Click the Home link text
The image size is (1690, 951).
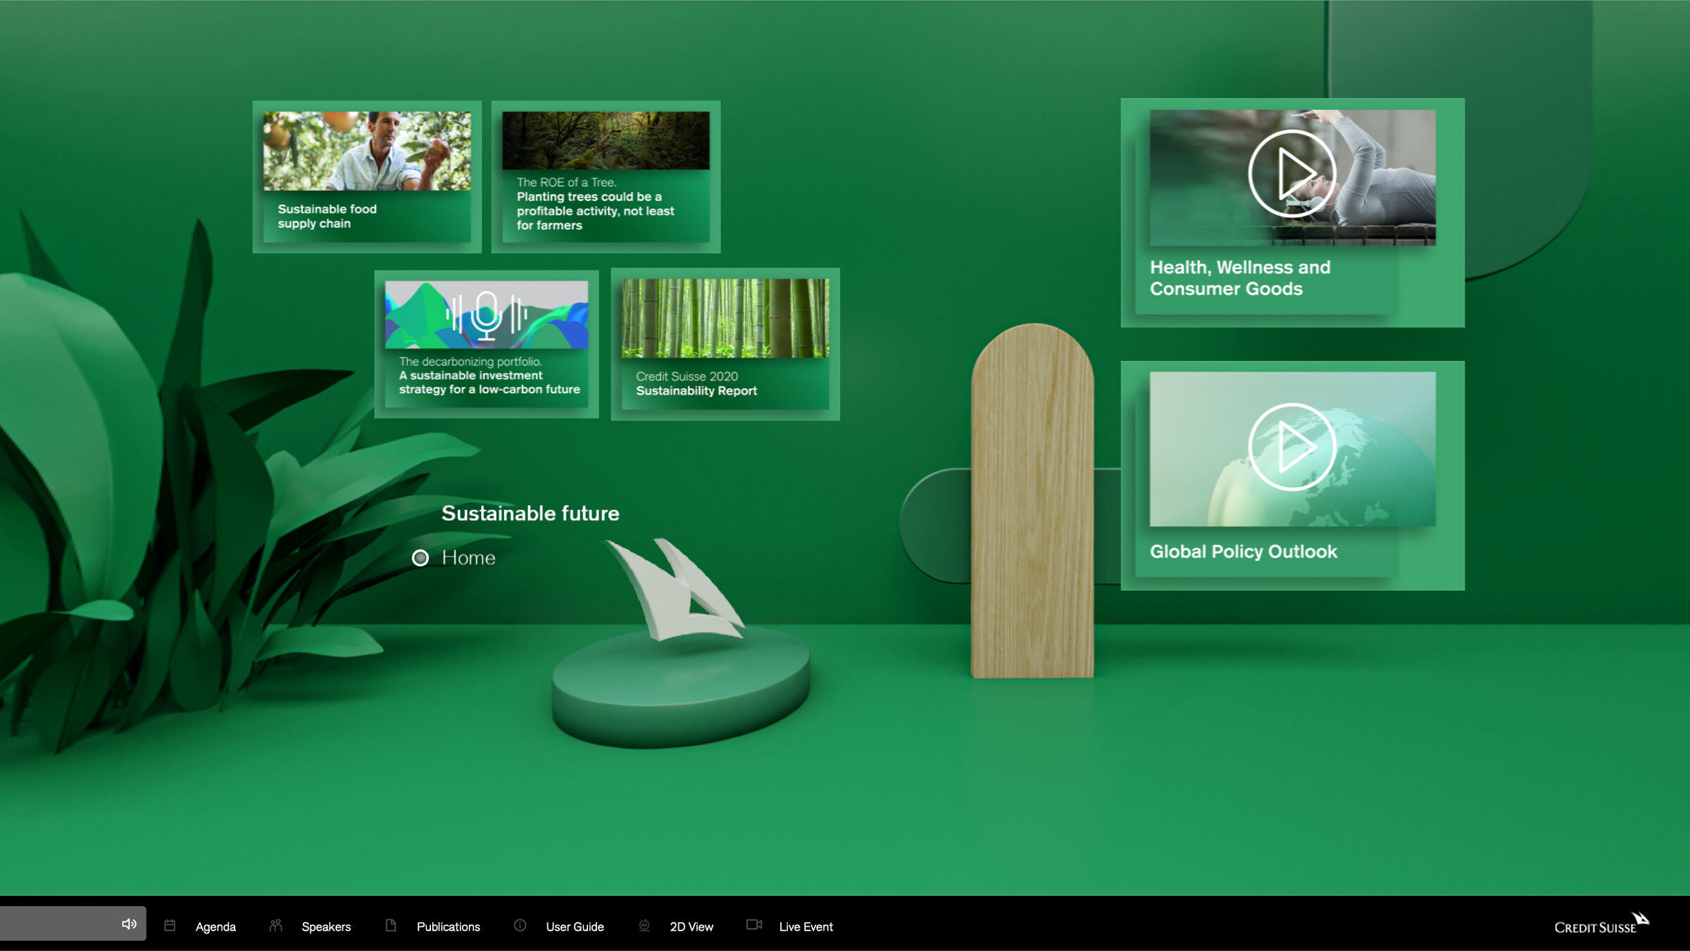click(468, 558)
